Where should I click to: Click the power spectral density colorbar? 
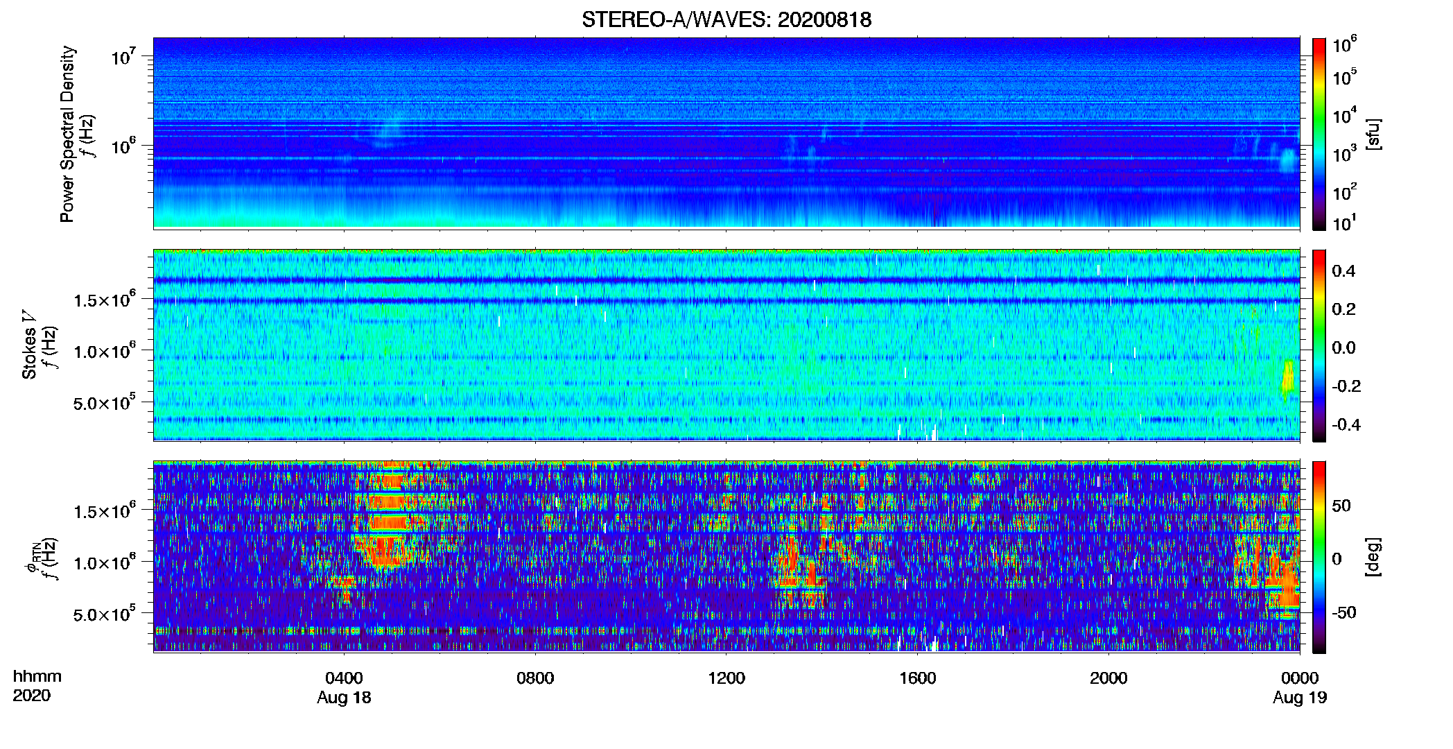pos(1319,134)
